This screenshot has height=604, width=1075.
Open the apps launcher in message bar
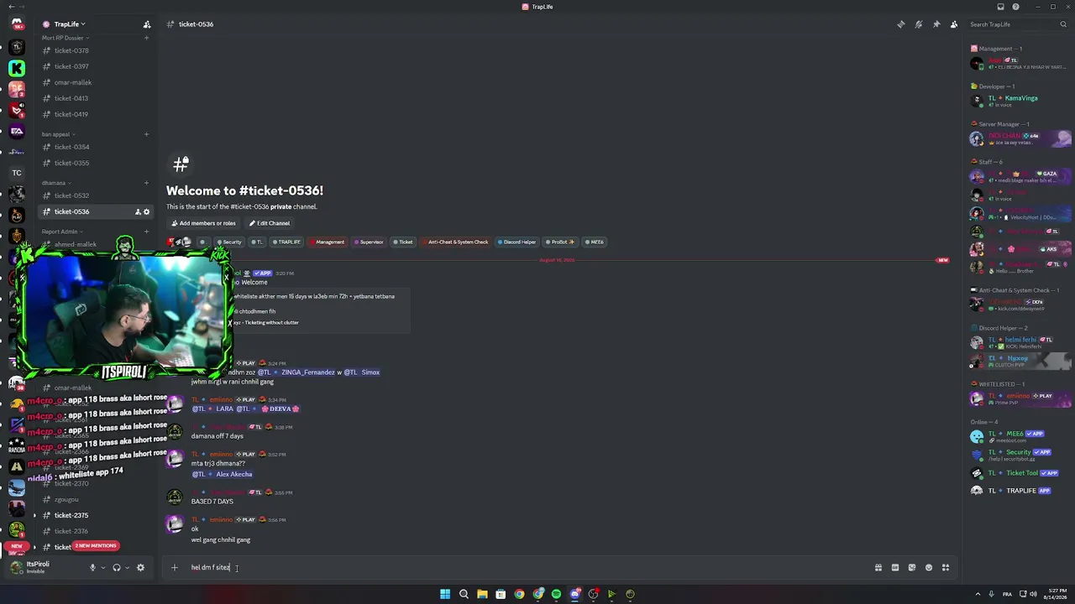click(x=946, y=568)
